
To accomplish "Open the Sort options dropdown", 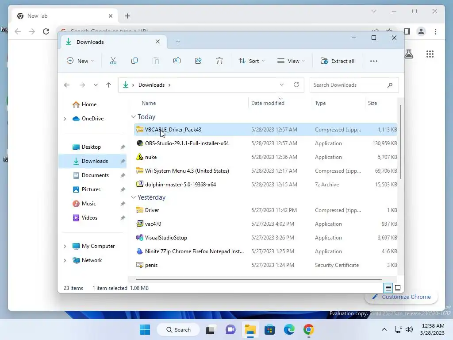I will tap(251, 61).
